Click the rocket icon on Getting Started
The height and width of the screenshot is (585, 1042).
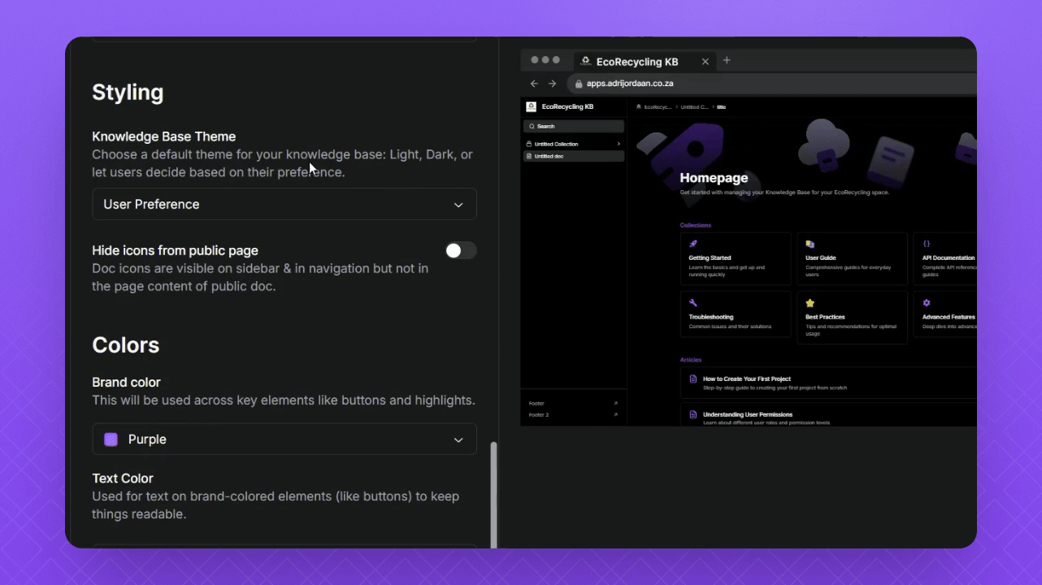(x=693, y=244)
